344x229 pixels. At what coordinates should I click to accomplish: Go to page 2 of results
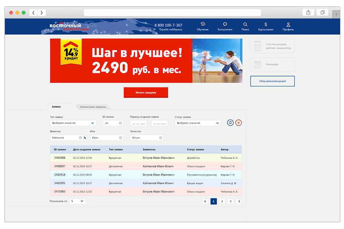coord(222,201)
